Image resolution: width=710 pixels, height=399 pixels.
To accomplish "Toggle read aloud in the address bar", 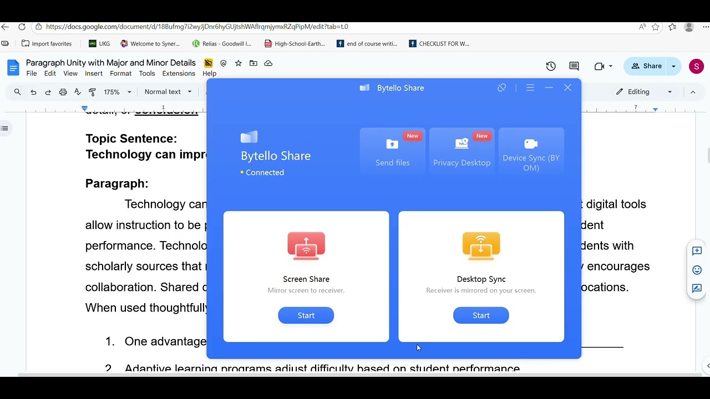I will point(642,27).
